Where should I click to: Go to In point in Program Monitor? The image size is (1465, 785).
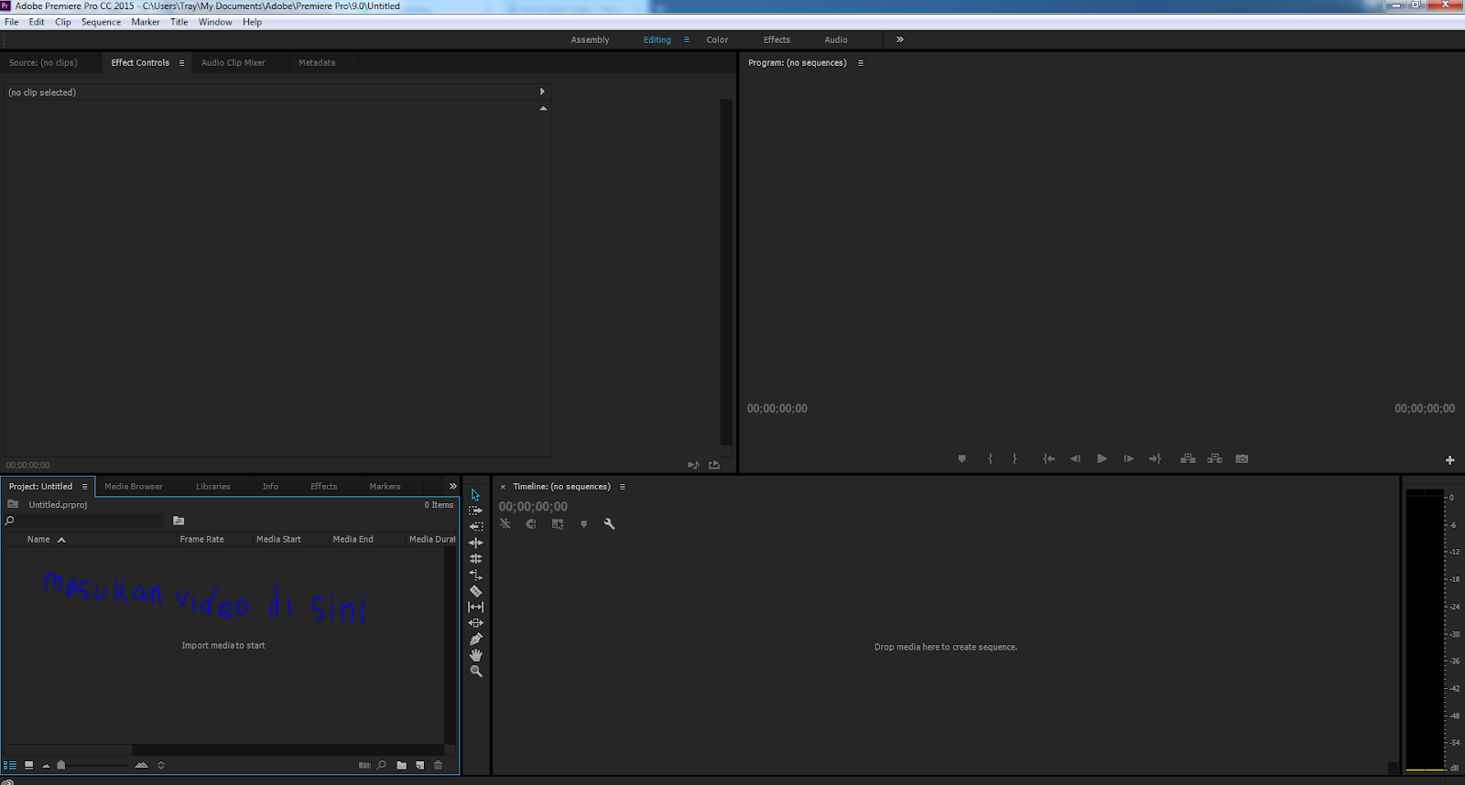pos(1049,458)
